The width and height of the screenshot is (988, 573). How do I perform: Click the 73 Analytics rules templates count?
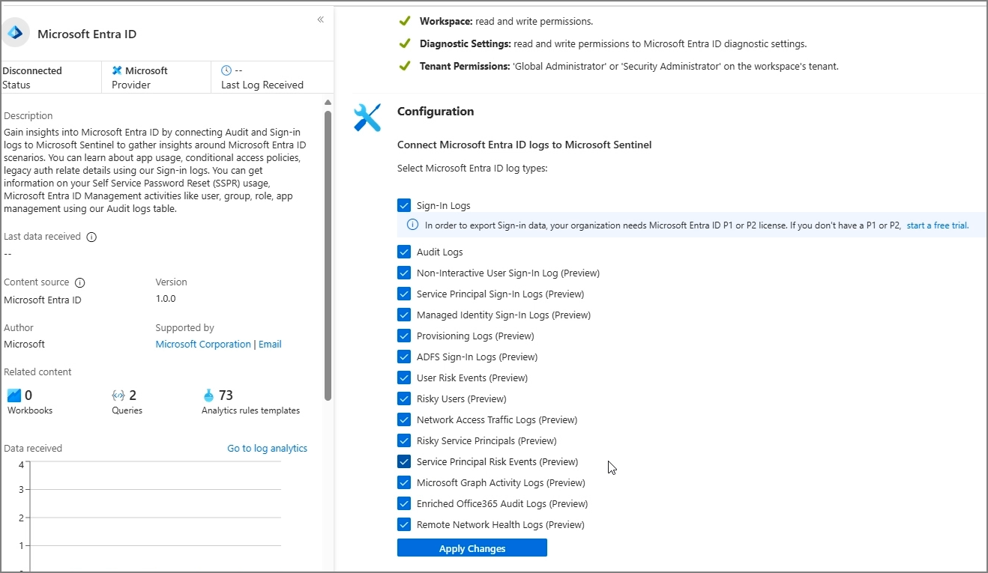coord(226,395)
